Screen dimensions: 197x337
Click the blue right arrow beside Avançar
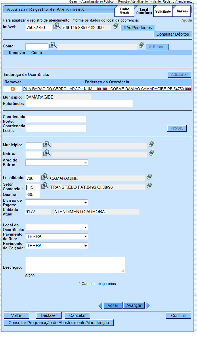point(148,306)
